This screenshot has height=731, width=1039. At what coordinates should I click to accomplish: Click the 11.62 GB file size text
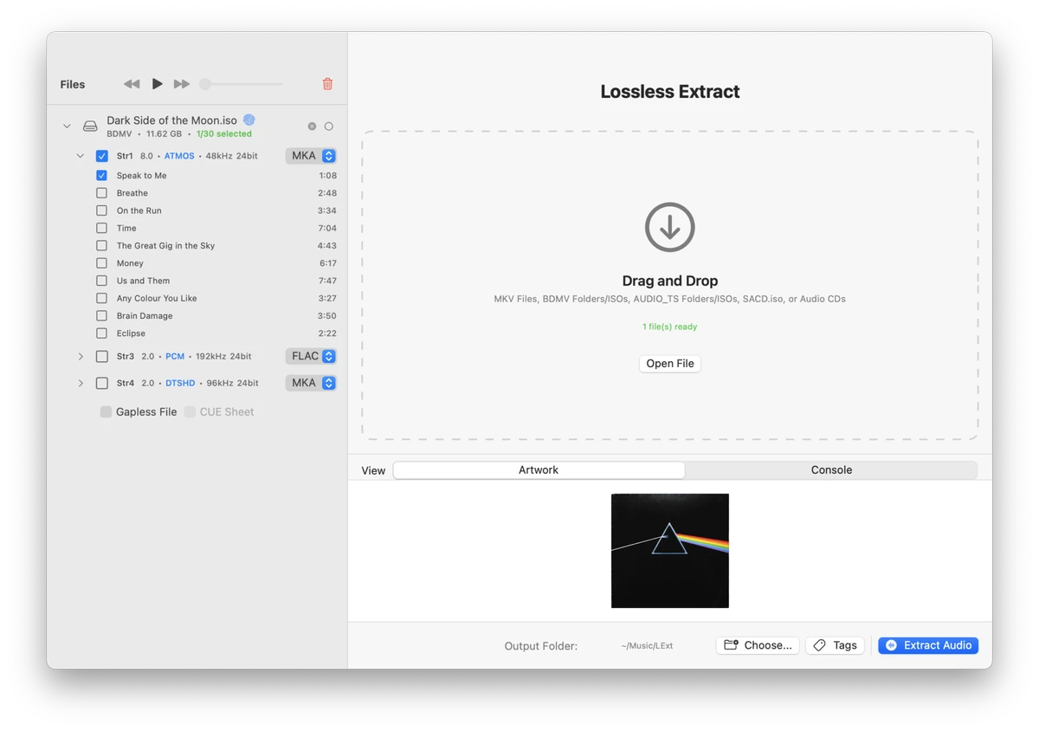165,134
